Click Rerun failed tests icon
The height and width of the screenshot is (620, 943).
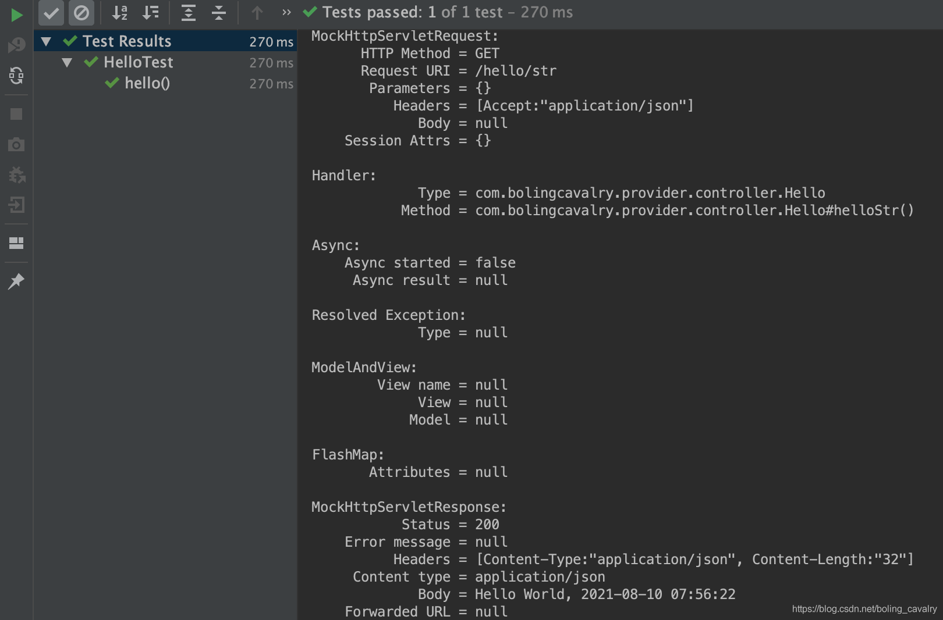click(x=16, y=45)
